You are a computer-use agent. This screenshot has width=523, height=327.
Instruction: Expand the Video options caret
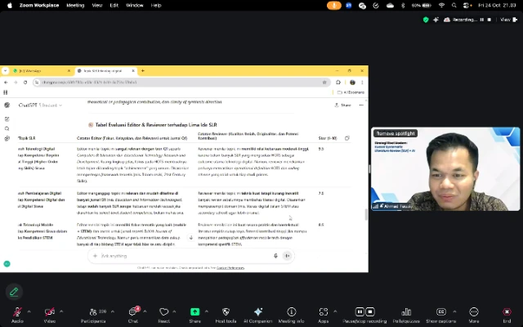coord(61,311)
